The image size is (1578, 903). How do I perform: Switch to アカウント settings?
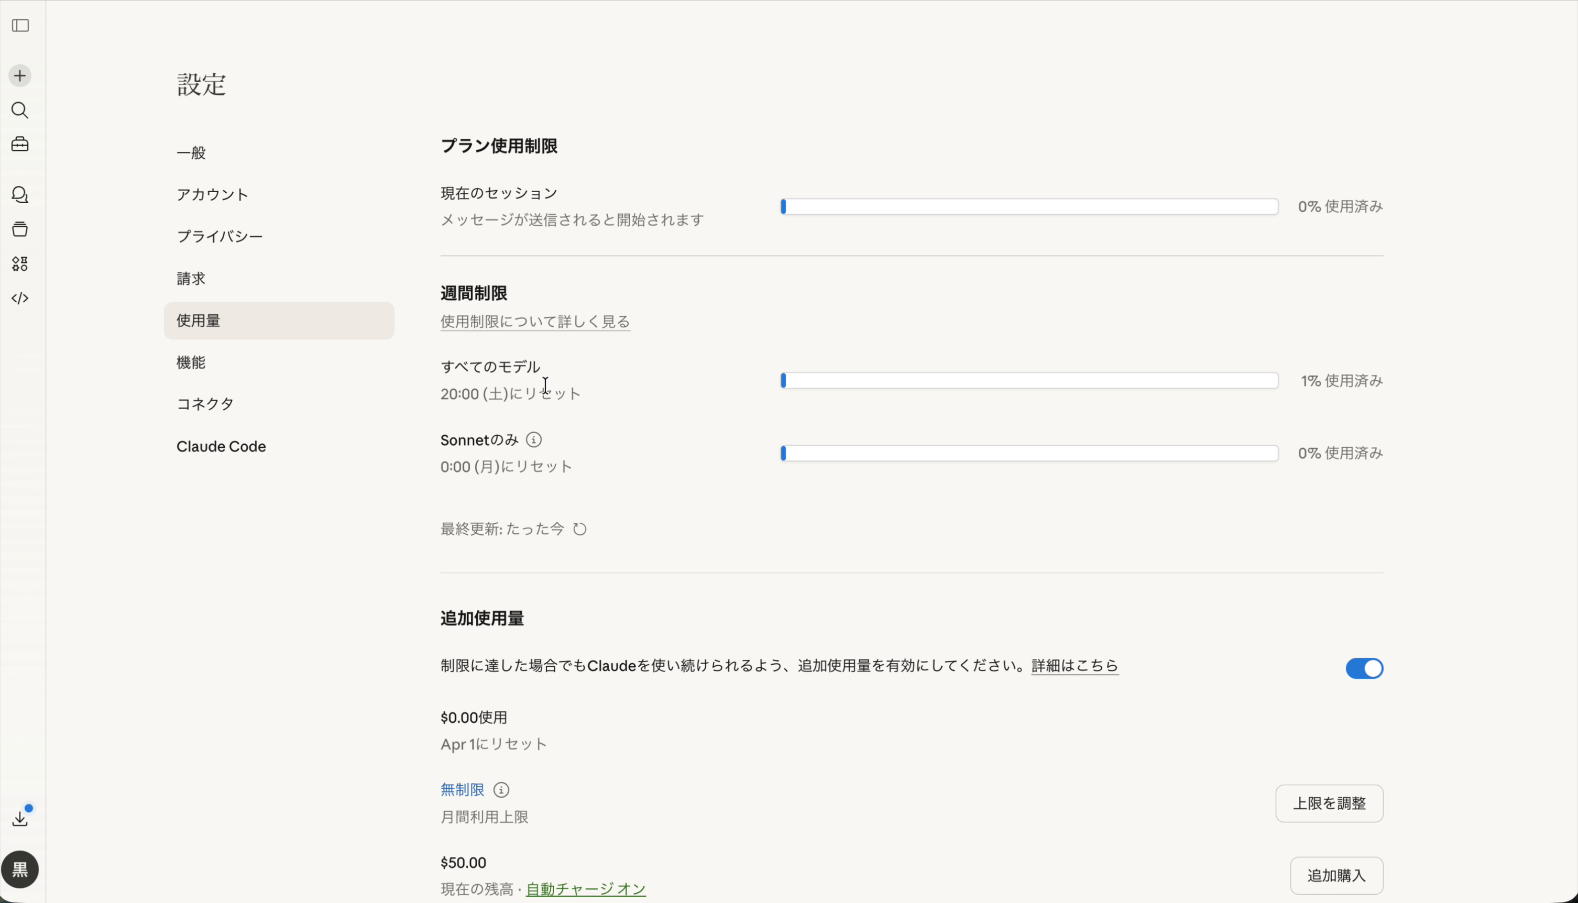click(x=212, y=194)
